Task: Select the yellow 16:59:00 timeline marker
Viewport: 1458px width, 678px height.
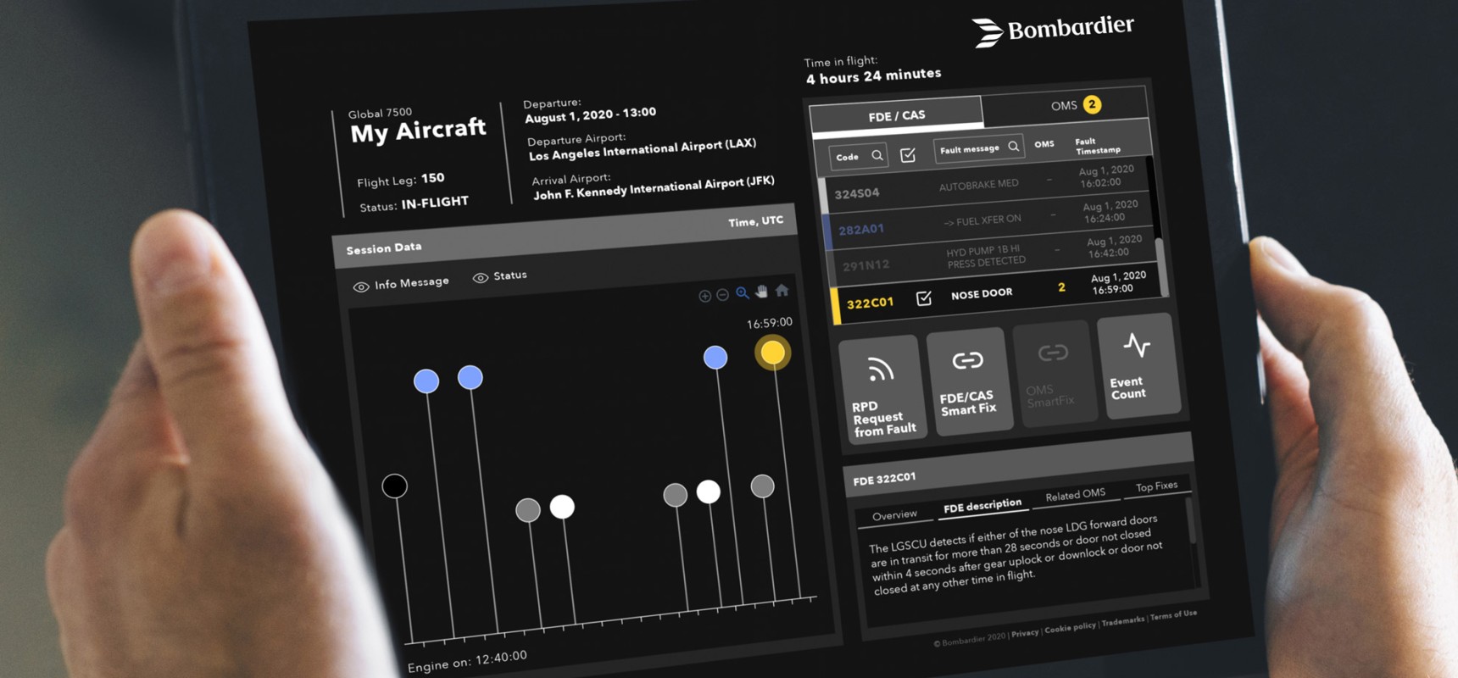Action: pyautogui.click(x=772, y=353)
